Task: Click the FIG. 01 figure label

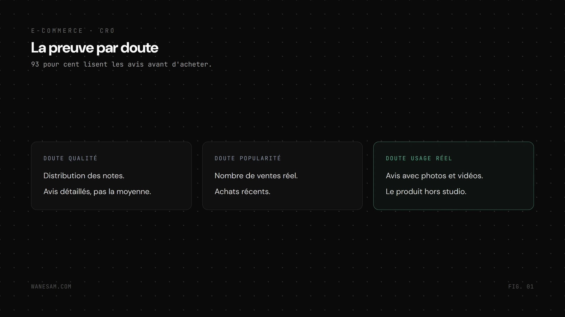Action: click(521, 287)
